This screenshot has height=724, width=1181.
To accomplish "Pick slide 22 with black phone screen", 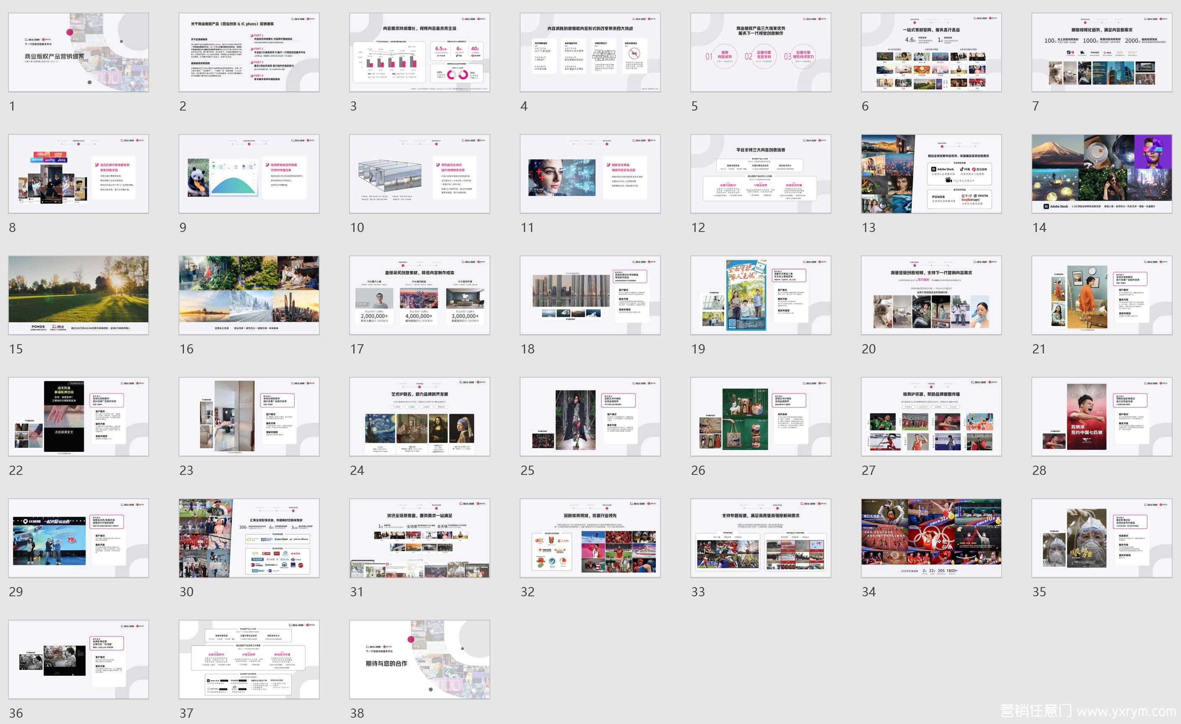I will tap(78, 417).
